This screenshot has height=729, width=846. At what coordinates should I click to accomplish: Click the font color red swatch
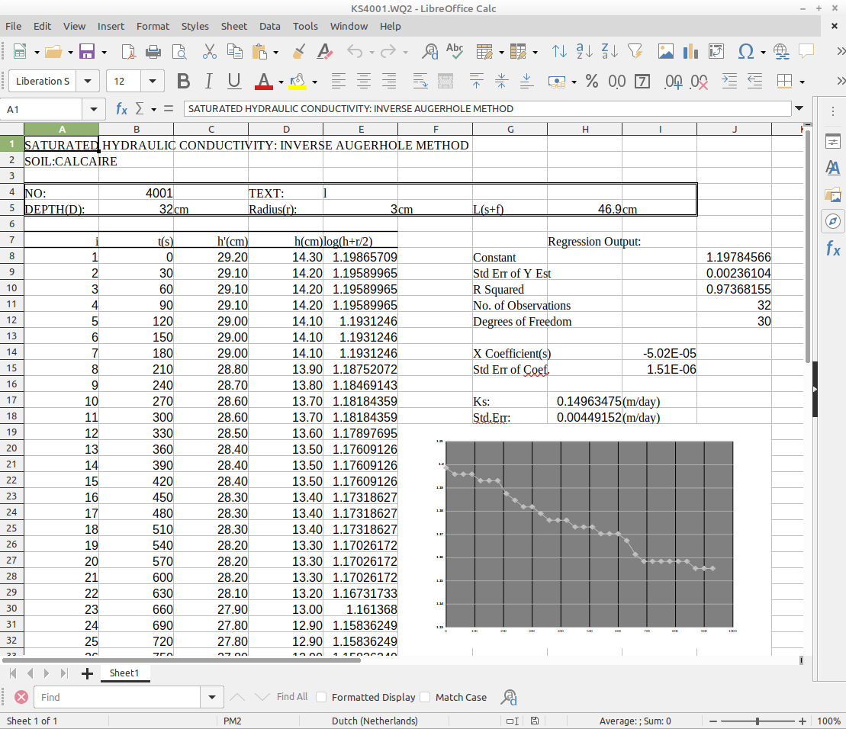pos(263,82)
